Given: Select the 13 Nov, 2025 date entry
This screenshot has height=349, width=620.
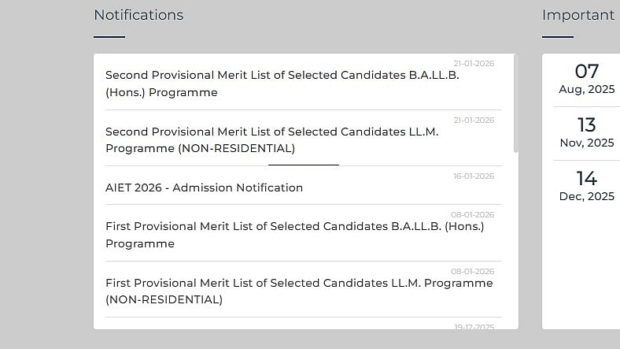Looking at the screenshot, I should (x=587, y=132).
